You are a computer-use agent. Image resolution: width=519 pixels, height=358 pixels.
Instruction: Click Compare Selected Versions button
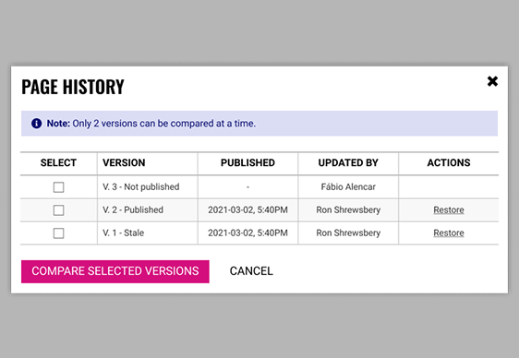[115, 271]
